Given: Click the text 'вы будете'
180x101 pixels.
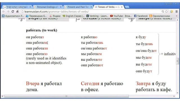Looking at the screenshot, I should click(x=144, y=64).
